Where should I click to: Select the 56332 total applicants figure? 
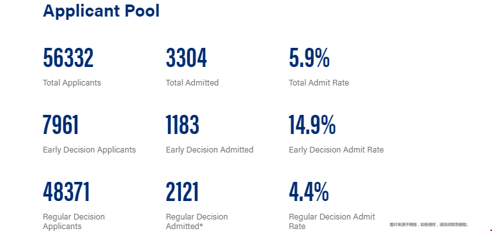(x=68, y=58)
